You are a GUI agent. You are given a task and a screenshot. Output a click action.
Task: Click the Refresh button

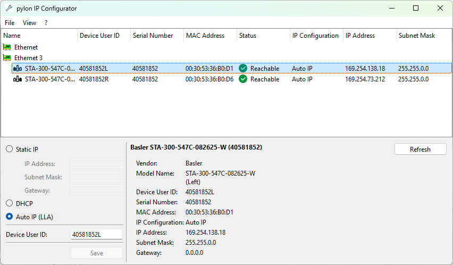421,149
